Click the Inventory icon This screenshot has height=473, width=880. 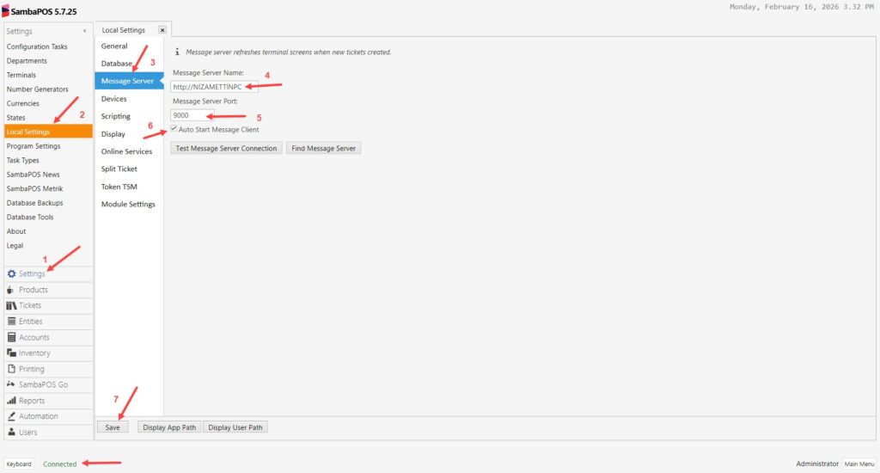tap(11, 353)
